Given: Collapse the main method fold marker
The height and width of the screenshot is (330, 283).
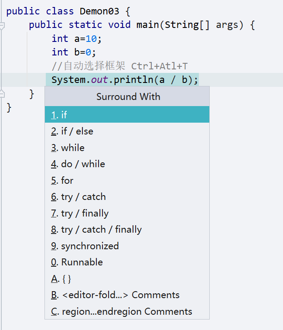Looking at the screenshot, I should click(2, 25).
